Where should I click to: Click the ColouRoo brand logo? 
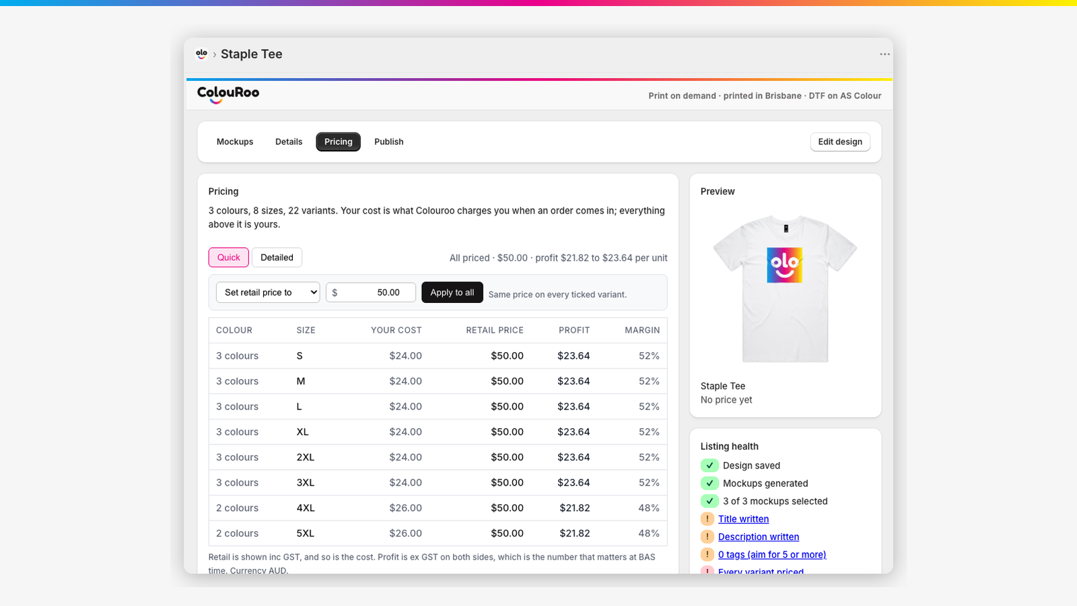pos(228,94)
